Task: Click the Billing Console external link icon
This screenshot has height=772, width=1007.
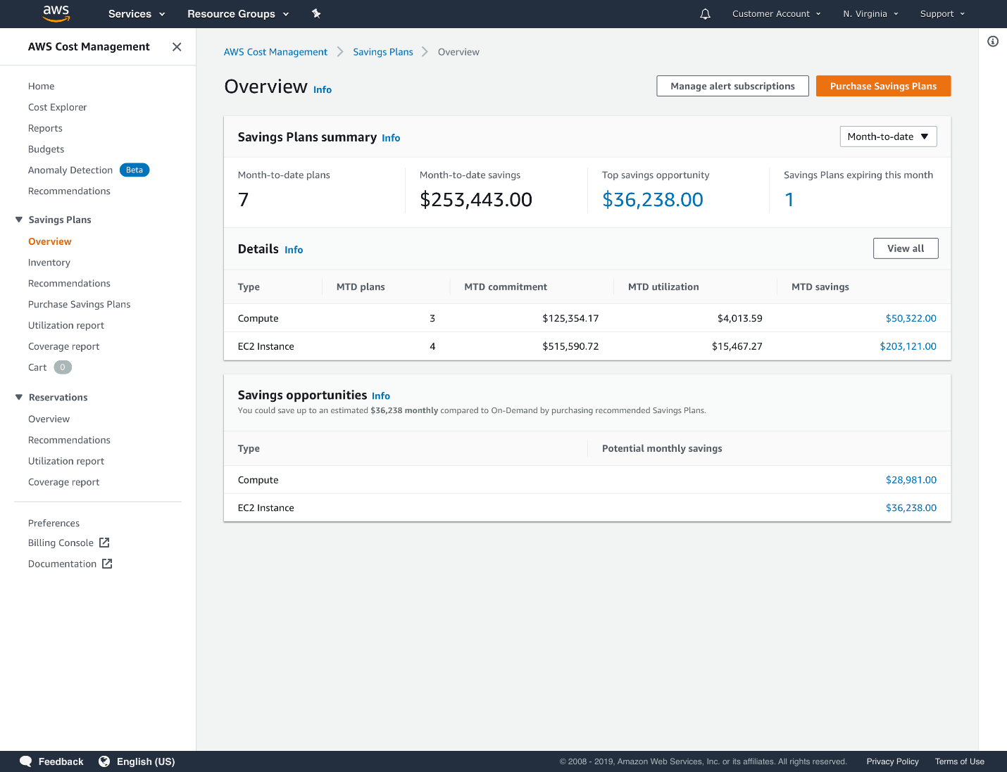Action: 104,543
